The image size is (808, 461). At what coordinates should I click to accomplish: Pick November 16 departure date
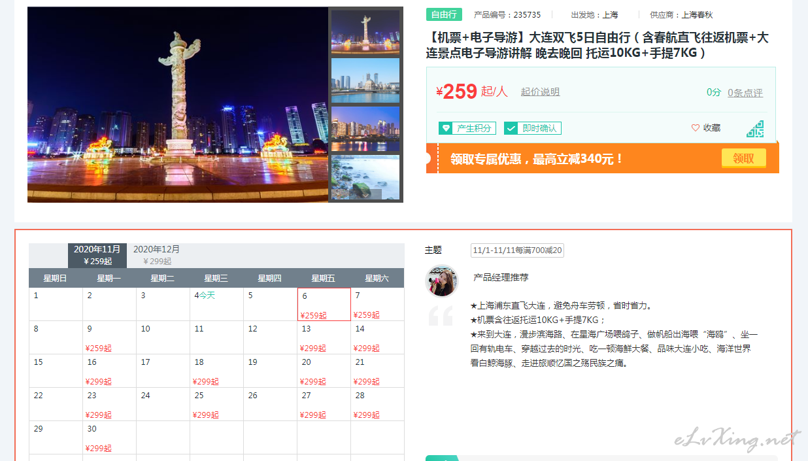(110, 371)
